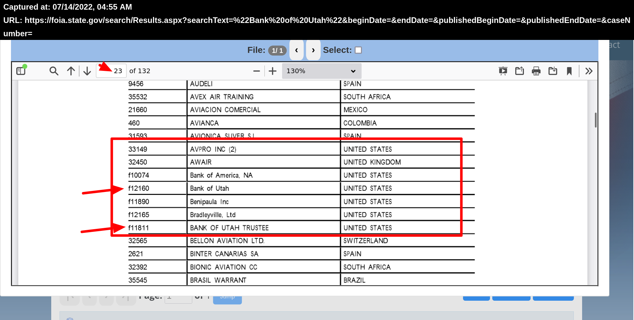634x320 pixels.
Task: Click the 32392 code cell
Action: (138, 267)
